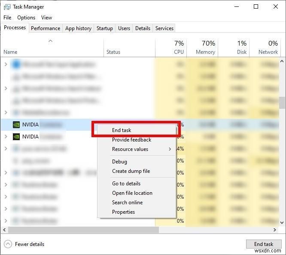Screen dimensions: 286x255
Task: Open the View menu
Action: coord(46,18)
